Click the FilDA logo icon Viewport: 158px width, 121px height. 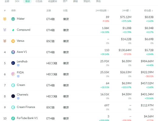pyautogui.click(x=13, y=74)
